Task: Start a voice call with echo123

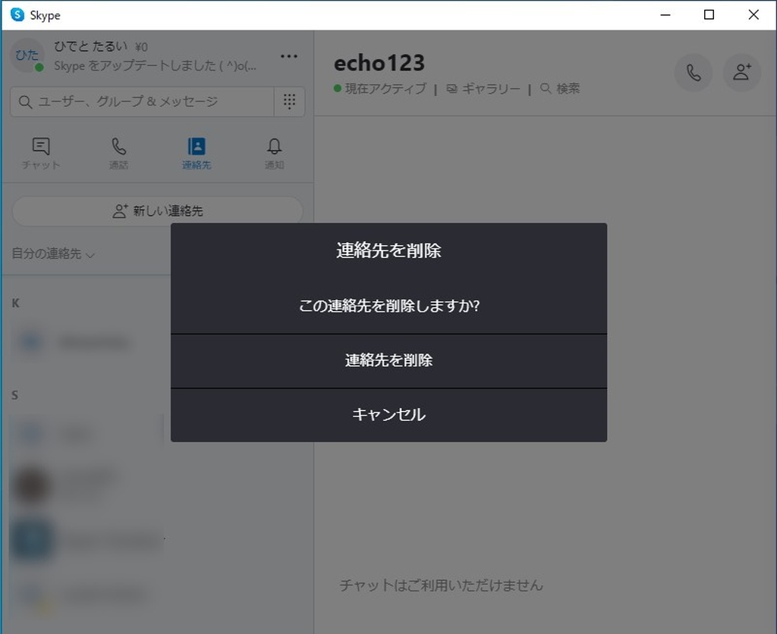Action: [x=693, y=73]
